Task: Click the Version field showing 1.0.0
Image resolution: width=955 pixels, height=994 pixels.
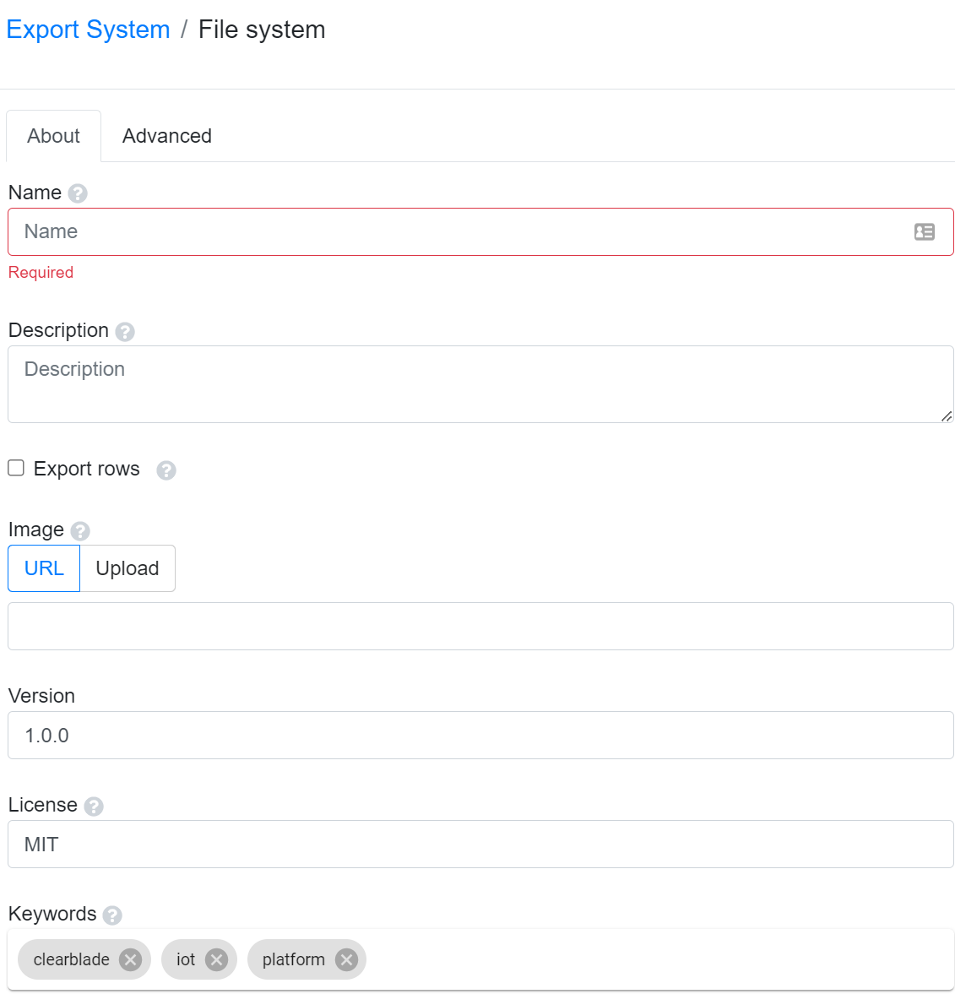Action: point(480,736)
